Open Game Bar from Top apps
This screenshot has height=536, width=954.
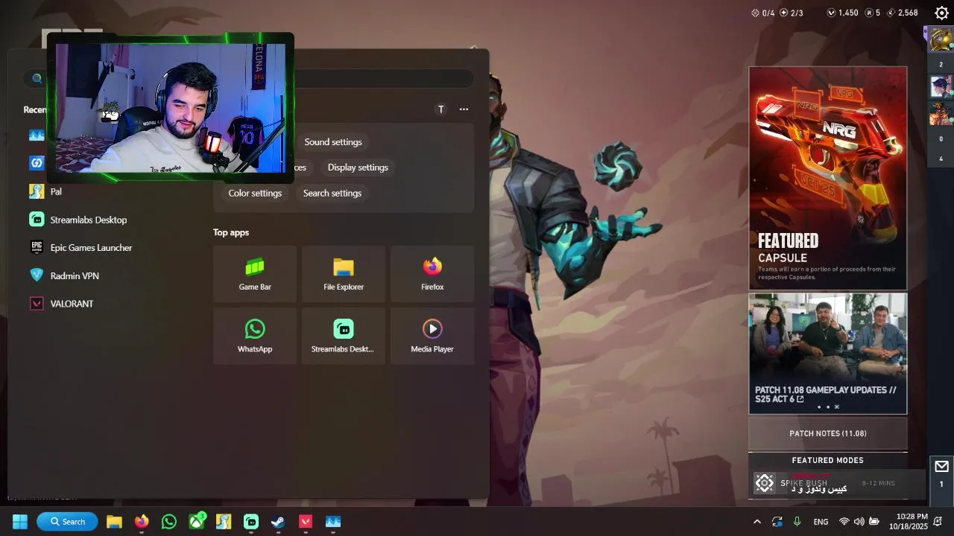tap(255, 274)
